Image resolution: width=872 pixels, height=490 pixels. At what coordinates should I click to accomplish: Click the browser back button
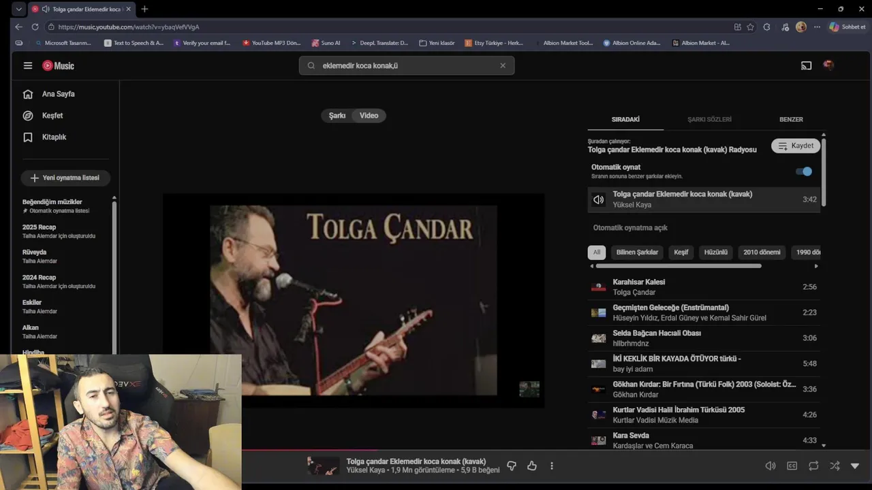coord(18,27)
